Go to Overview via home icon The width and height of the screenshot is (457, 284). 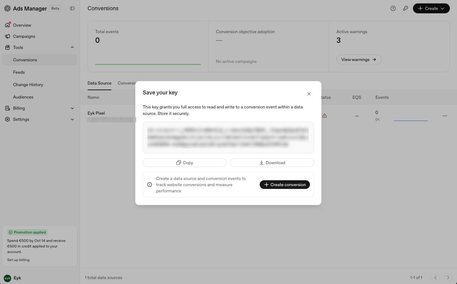click(x=8, y=25)
